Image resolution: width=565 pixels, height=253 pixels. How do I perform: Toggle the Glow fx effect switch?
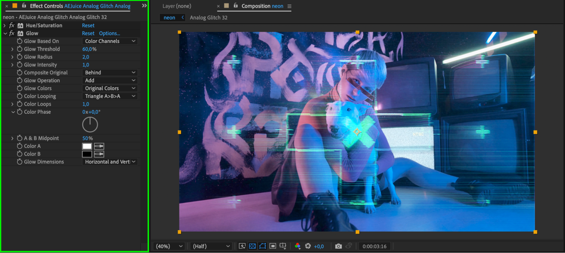tap(12, 33)
